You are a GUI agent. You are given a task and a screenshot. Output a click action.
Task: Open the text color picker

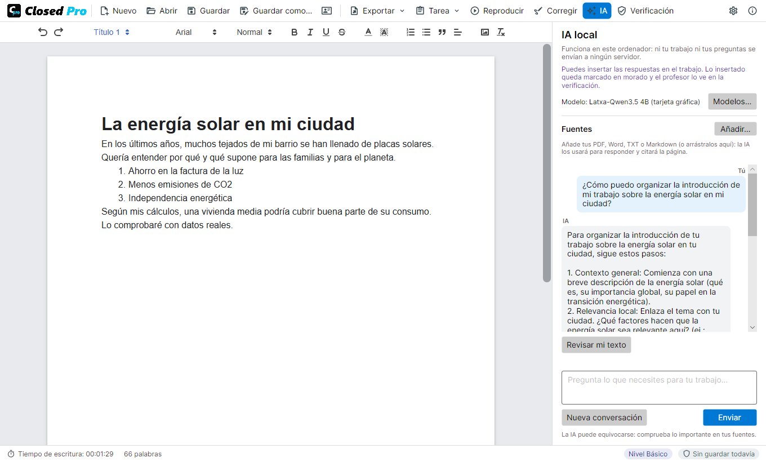tap(368, 32)
